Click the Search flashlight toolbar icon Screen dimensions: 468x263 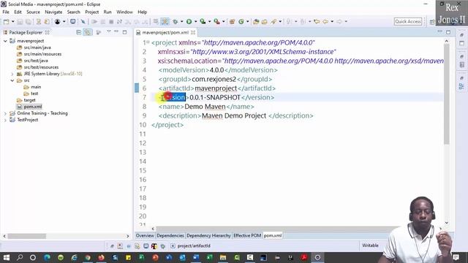(273, 21)
